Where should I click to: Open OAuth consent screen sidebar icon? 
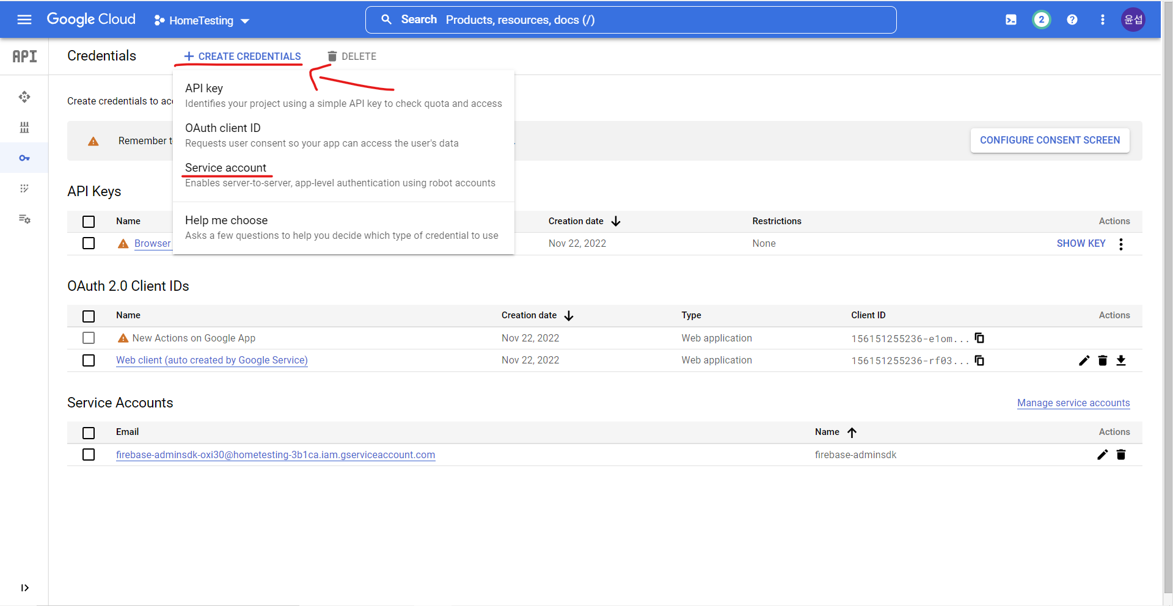coord(24,188)
